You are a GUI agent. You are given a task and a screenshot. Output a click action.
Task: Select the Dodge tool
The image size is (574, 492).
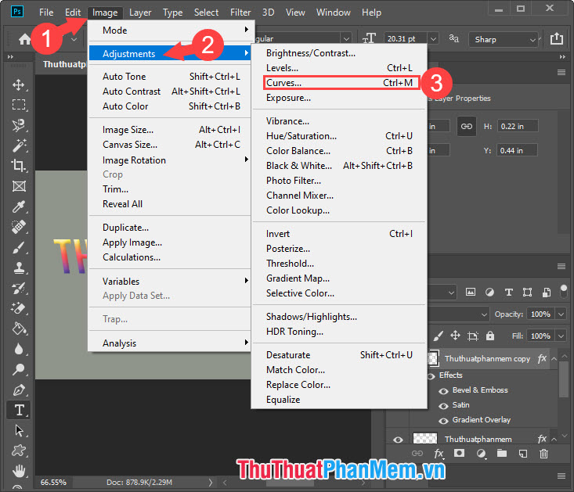18,369
